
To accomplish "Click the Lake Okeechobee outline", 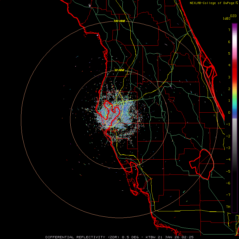I will 202,164.
